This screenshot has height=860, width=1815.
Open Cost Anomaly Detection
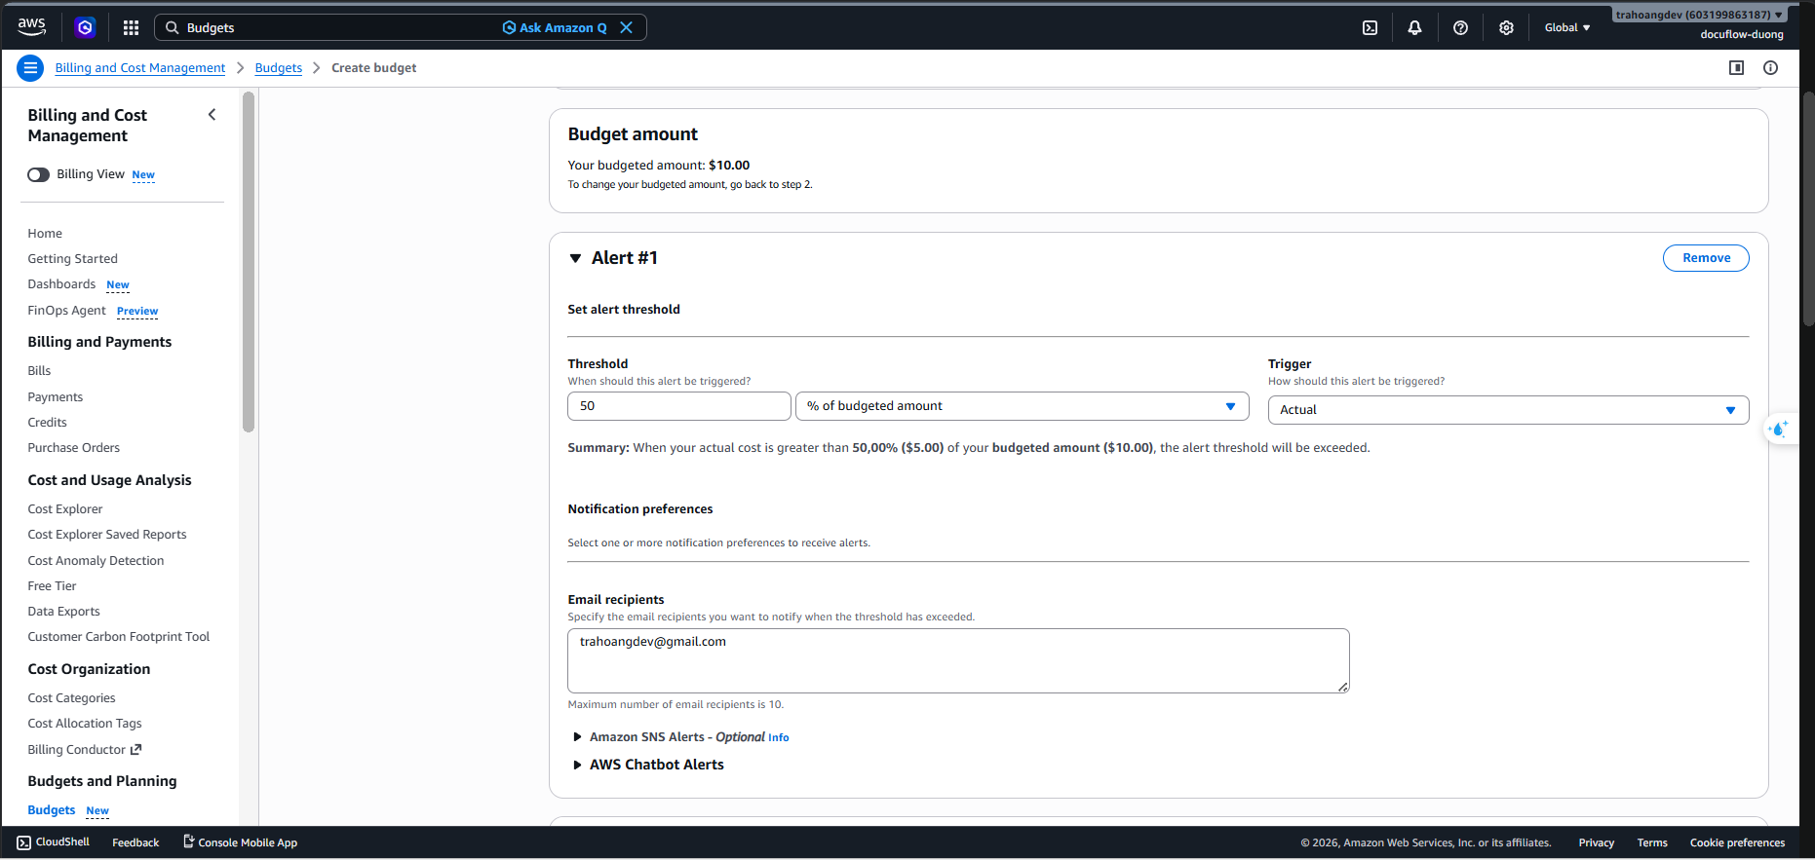(97, 561)
